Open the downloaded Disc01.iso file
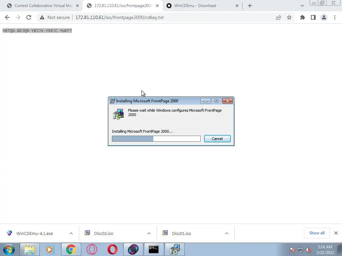The image size is (342, 256). 181,233
